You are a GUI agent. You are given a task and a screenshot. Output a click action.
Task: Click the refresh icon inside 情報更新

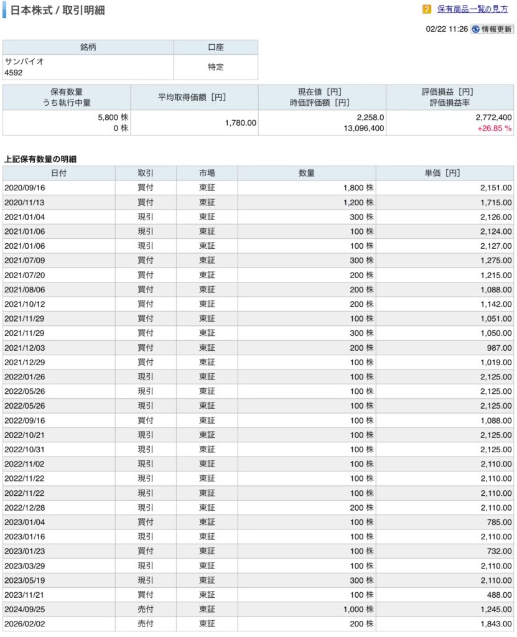click(x=476, y=29)
